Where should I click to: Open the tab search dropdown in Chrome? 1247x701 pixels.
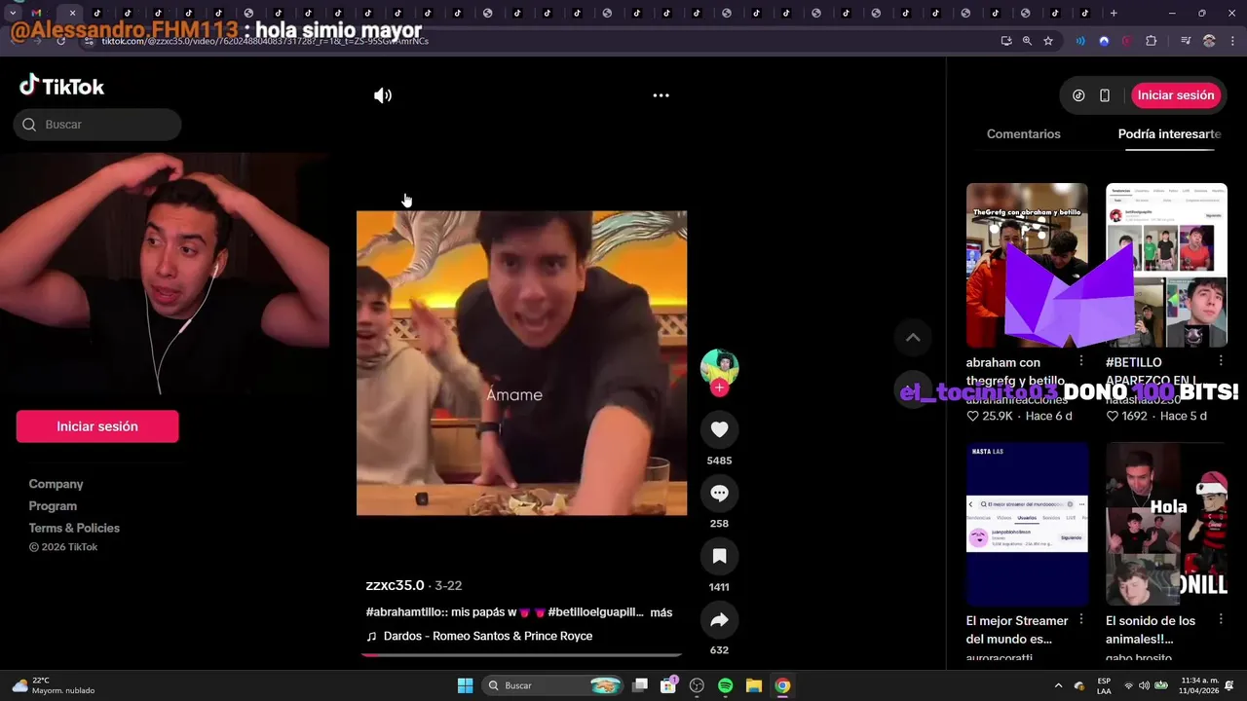click(12, 13)
